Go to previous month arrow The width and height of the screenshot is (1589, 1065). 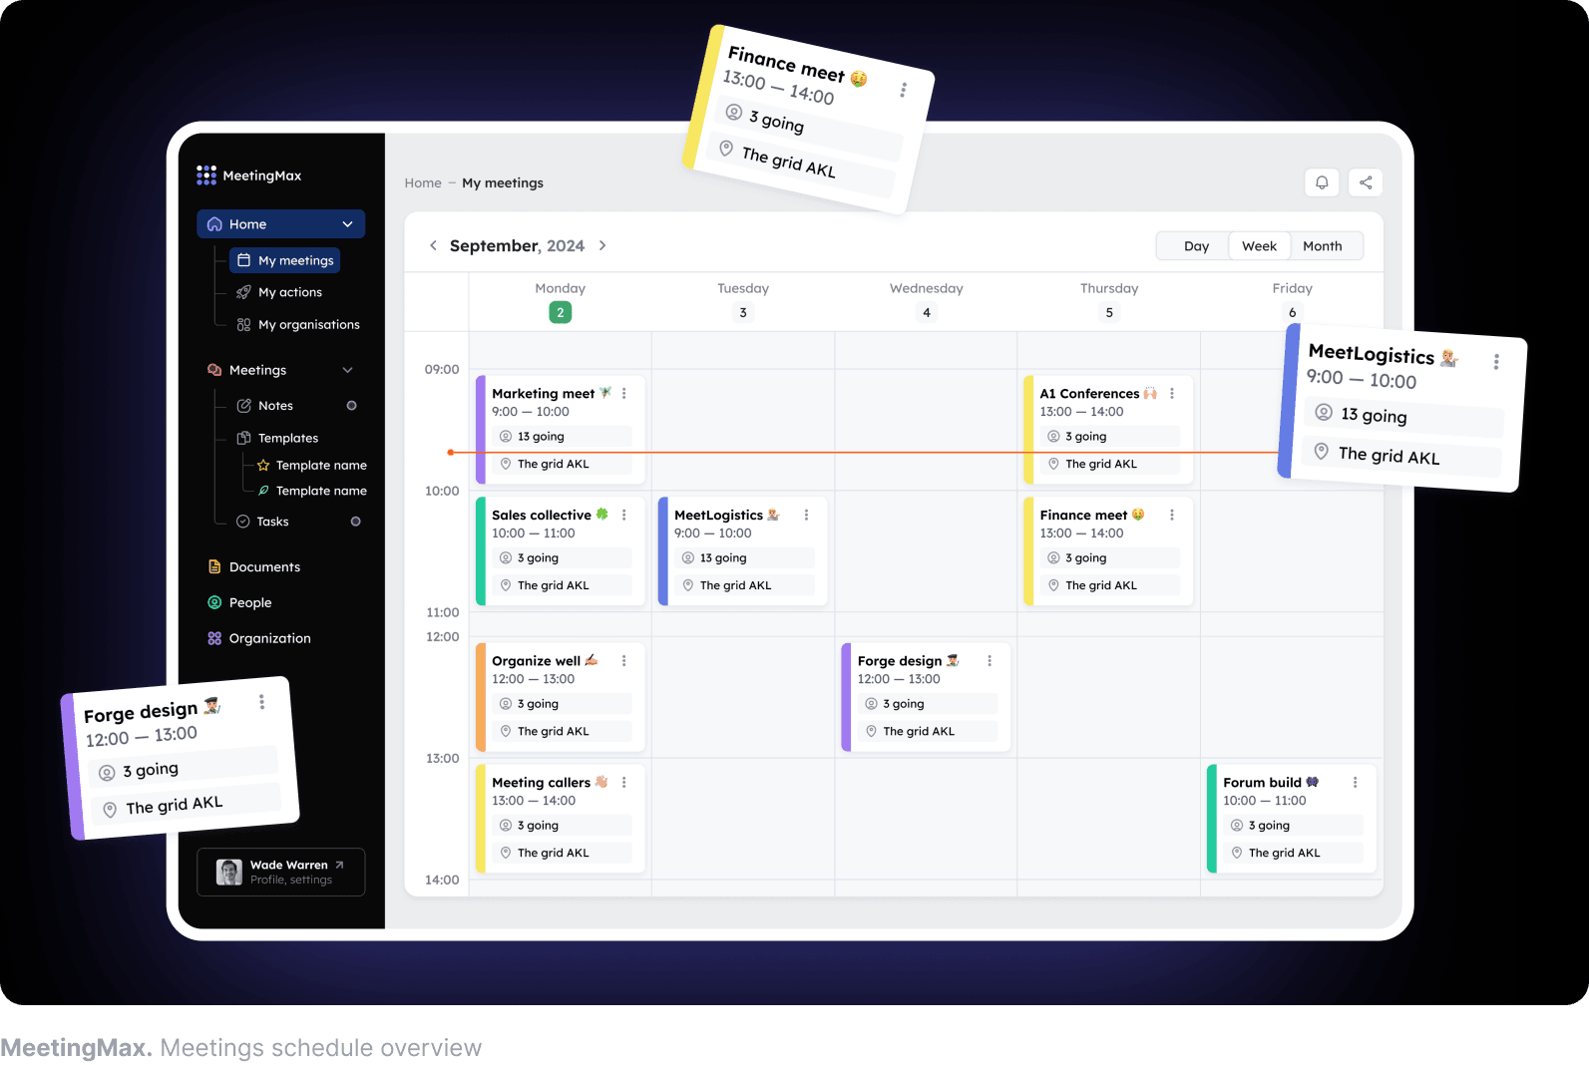tap(433, 245)
